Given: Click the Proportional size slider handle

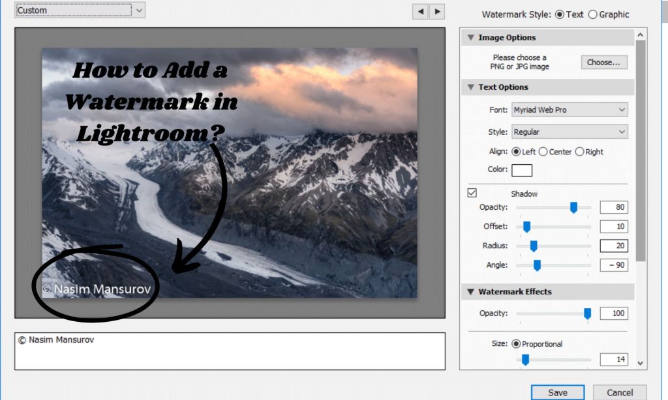Looking at the screenshot, I should [x=525, y=360].
